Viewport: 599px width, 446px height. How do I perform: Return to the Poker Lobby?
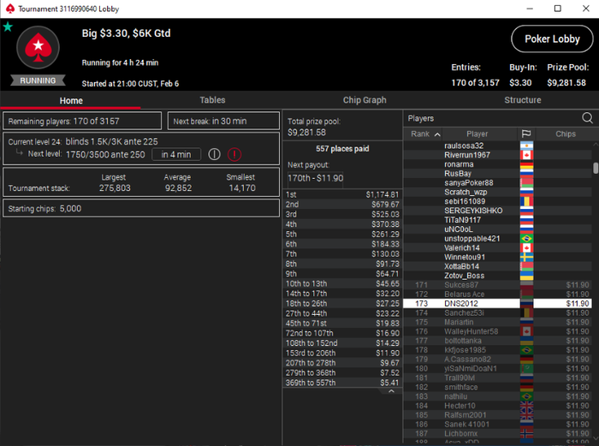552,39
